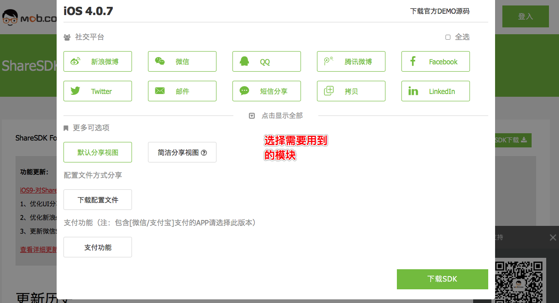Click the help icon beside 简洁分享视图
The width and height of the screenshot is (559, 303).
[204, 153]
